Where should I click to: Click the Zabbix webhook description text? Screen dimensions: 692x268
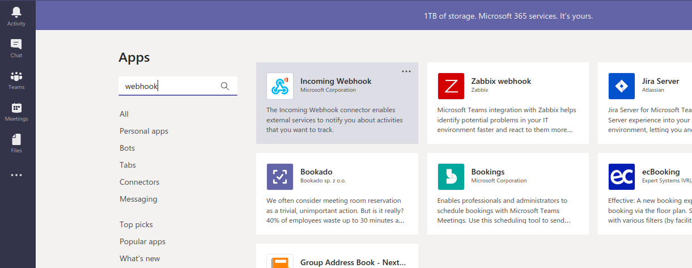[x=507, y=120]
